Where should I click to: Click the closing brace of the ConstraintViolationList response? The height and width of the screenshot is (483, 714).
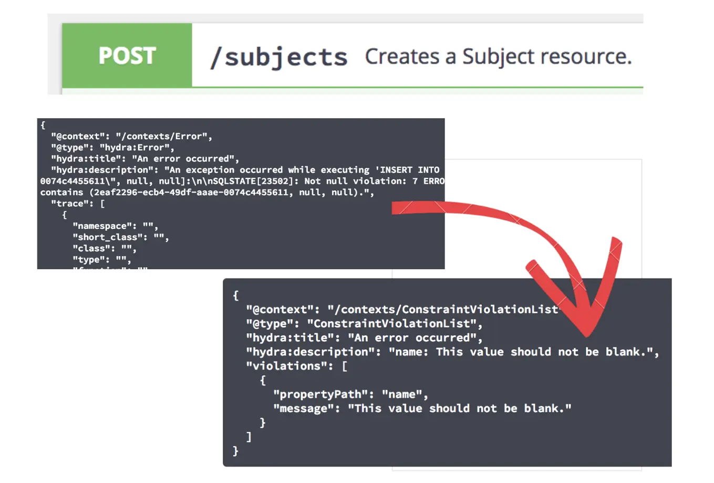[x=235, y=451]
